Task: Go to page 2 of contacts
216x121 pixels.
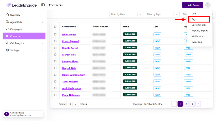Action: 186,104
